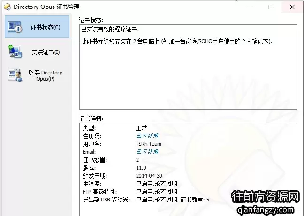The image size is (304, 216).
Task: Click the sentence about installing on 2 台电脑
Action: [176, 41]
